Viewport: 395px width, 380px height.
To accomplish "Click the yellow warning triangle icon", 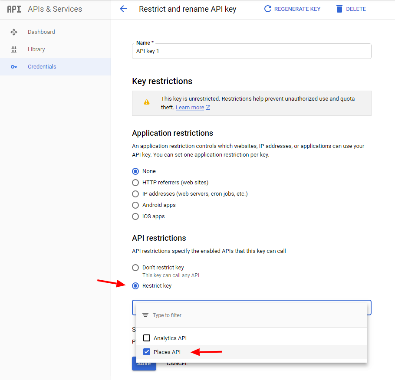I will point(147,102).
